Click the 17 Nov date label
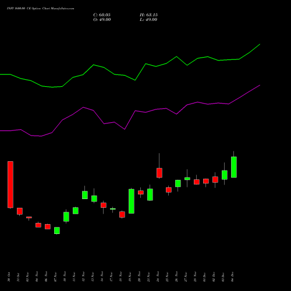This screenshot has width=291, height=291. [x=111, y=277]
